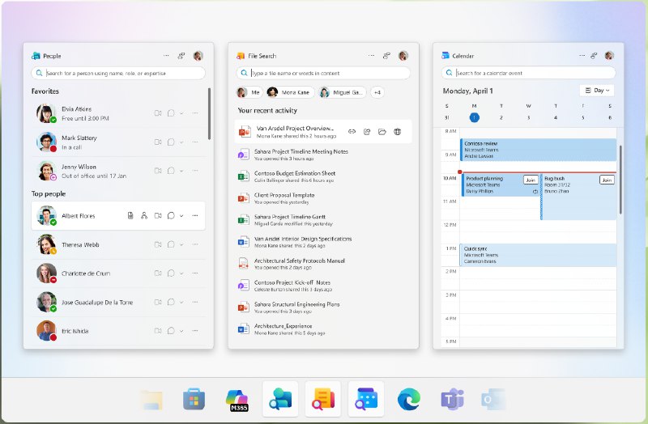Open folder location of Van Arsdel Project Overview
The image size is (648, 424).
coord(382,132)
